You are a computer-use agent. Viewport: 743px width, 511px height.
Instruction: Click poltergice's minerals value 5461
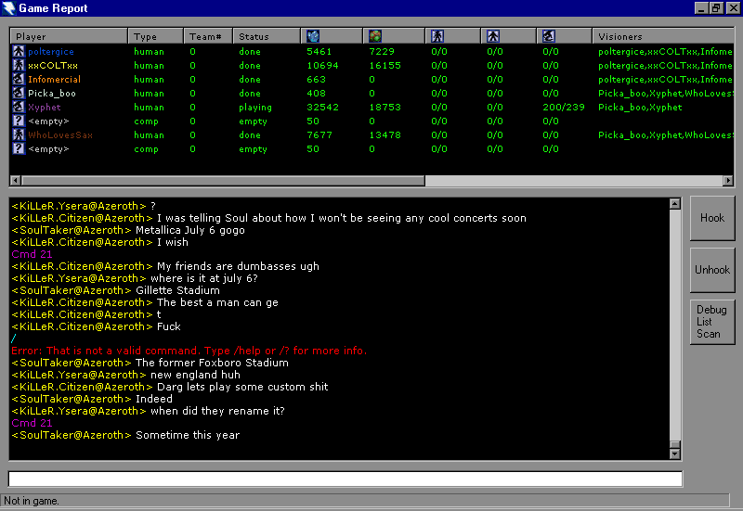(x=319, y=51)
